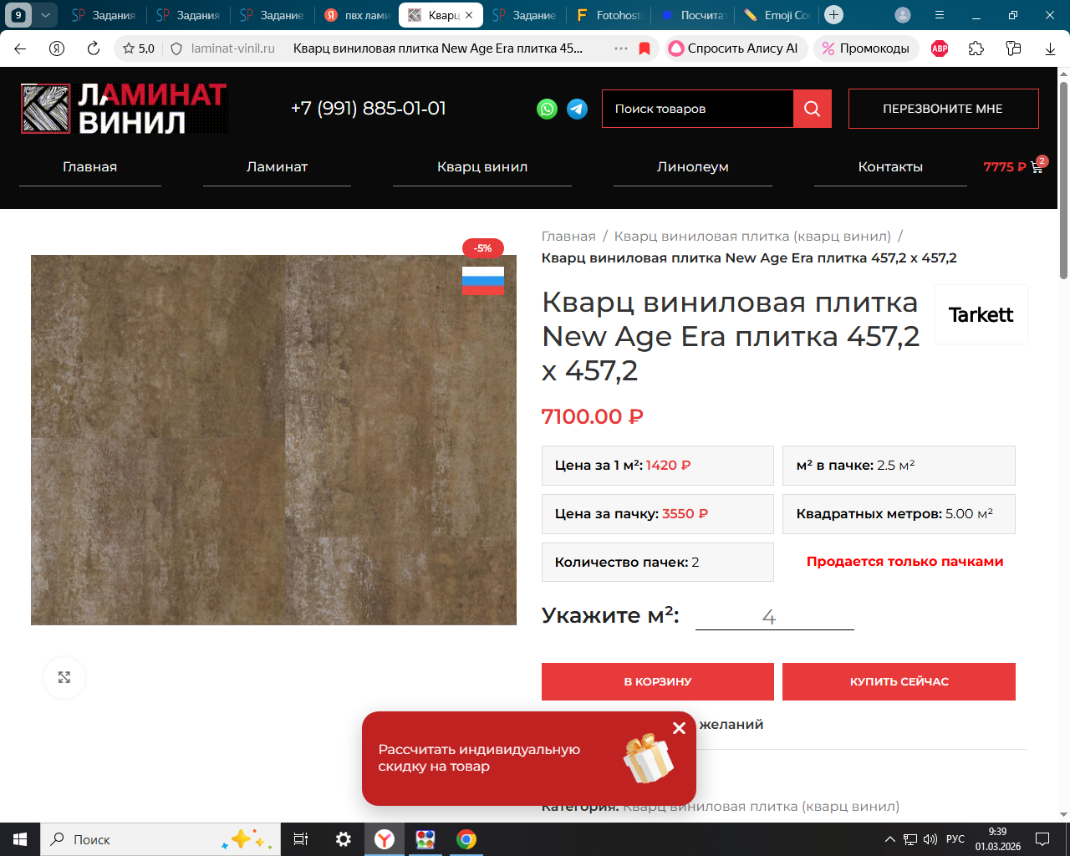Click Рассчитать индивидуальную скидку на товар
The image size is (1070, 856).
(479, 758)
